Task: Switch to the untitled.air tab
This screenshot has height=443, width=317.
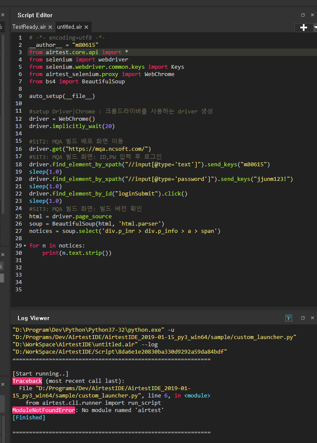Action: coord(69,27)
